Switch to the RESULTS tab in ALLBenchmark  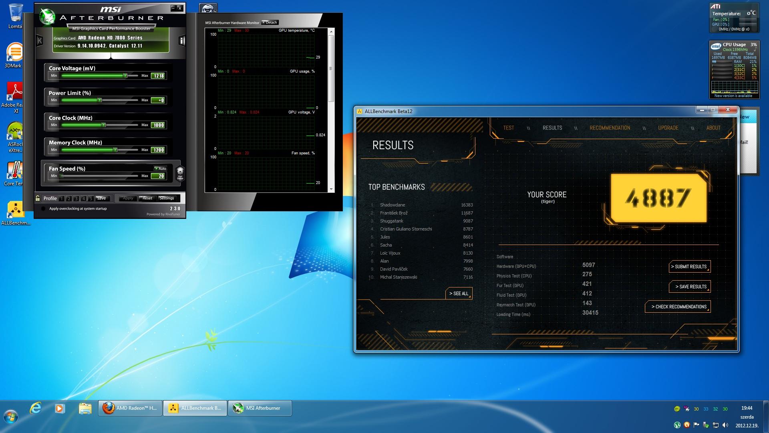click(552, 128)
